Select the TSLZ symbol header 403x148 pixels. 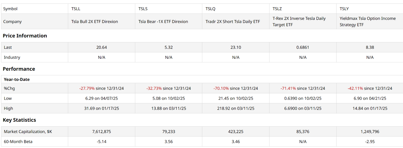pyautogui.click(x=277, y=9)
